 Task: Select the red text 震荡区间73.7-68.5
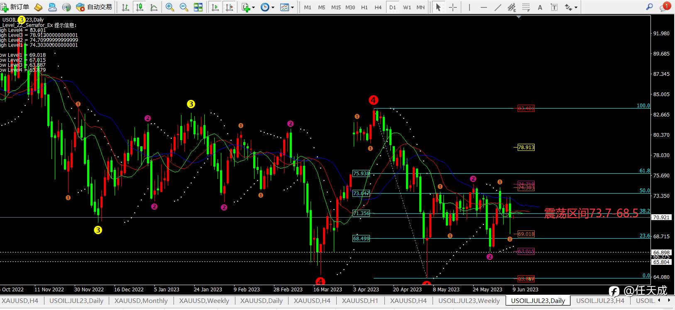coord(591,213)
